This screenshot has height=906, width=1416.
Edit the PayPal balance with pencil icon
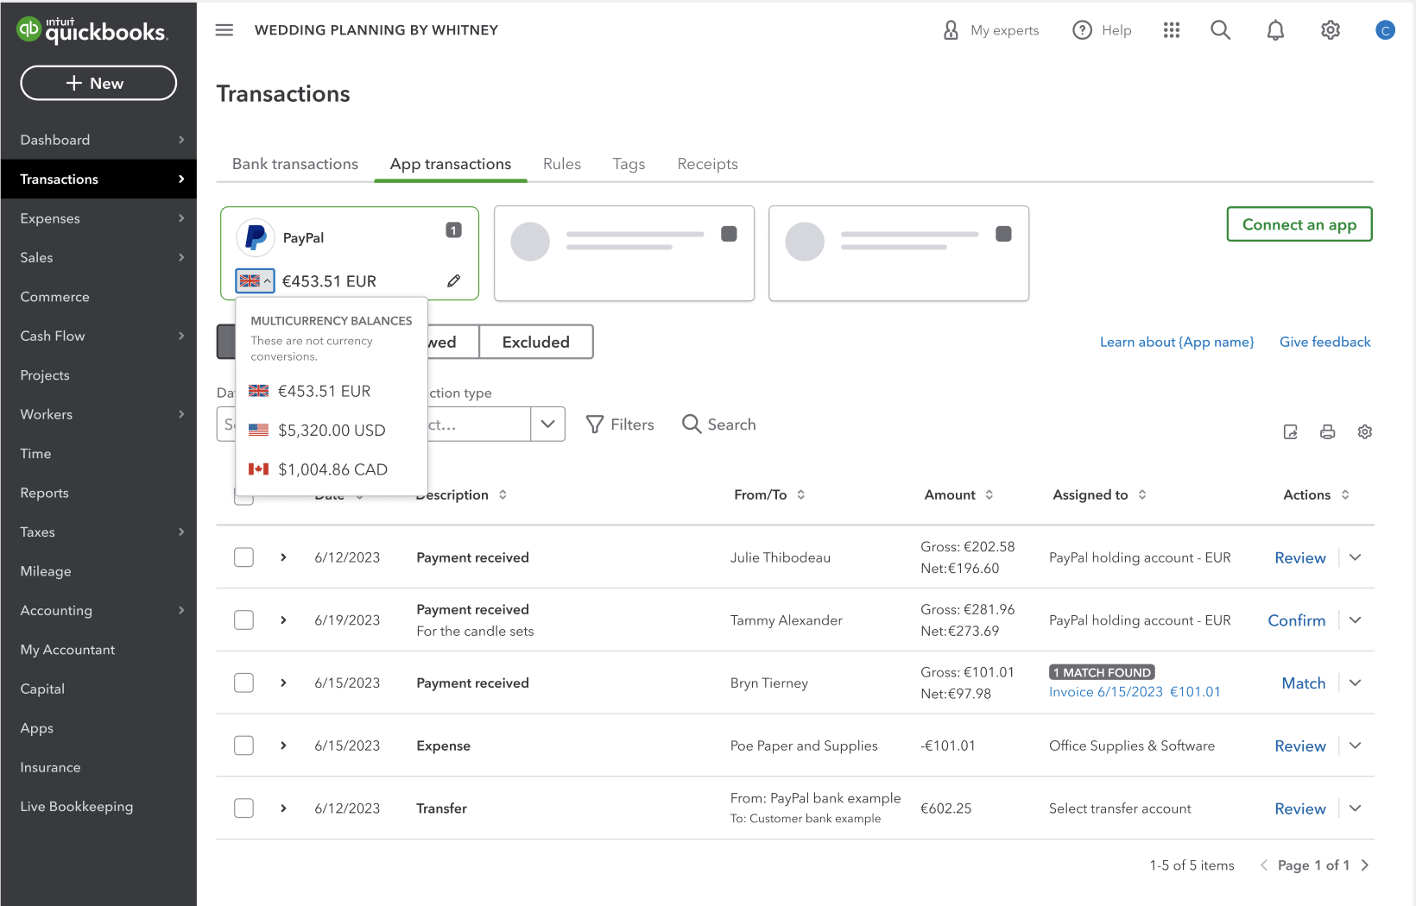coord(454,280)
